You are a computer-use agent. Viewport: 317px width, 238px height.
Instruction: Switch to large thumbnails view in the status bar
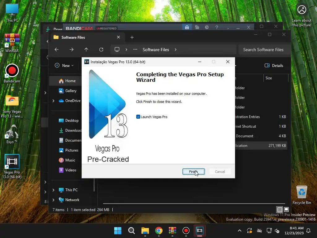pos(286,209)
